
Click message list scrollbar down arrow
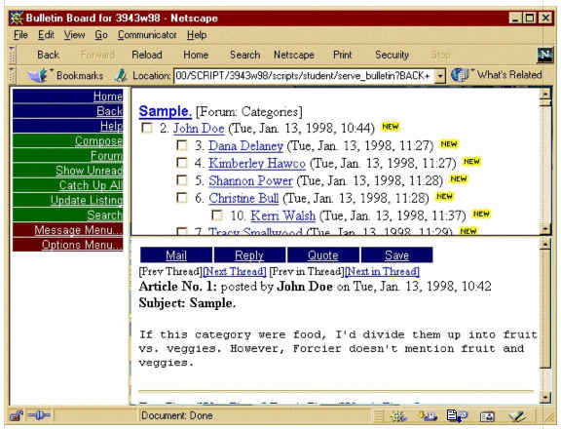pyautogui.click(x=545, y=228)
